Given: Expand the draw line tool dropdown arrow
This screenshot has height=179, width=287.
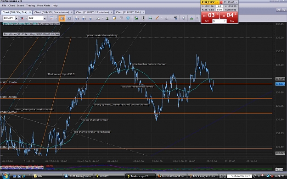Looking at the screenshot, I should 162,18.
